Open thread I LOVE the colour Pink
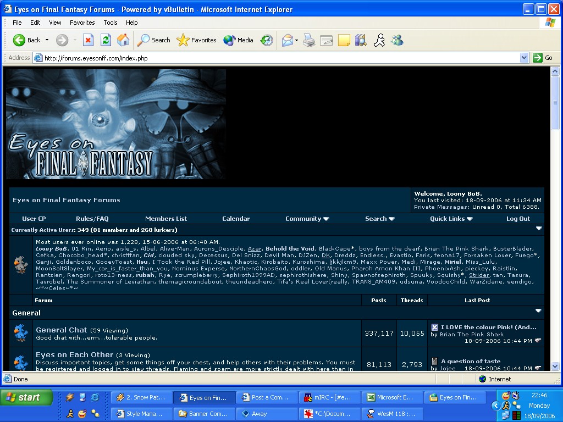Viewport: 563px width, 422px height. tap(489, 327)
